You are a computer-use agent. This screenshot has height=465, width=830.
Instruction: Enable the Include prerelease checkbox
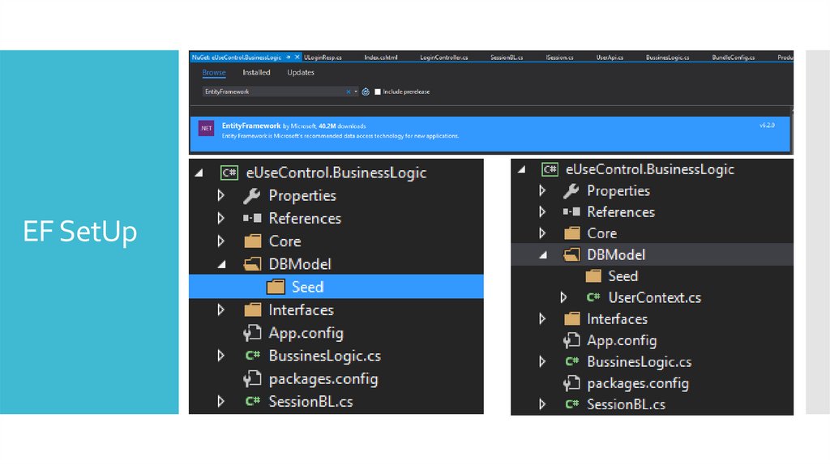point(379,92)
